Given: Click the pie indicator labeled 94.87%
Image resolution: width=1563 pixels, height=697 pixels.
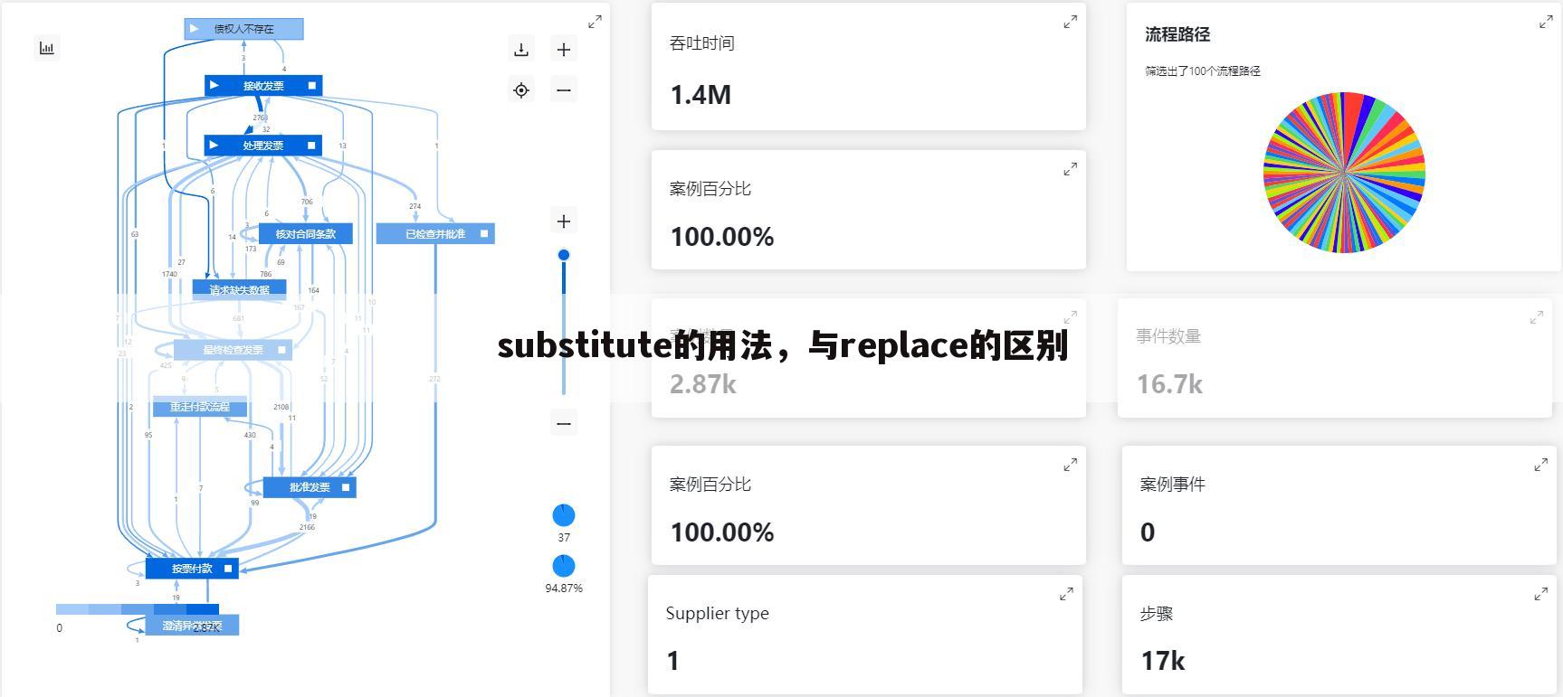Looking at the screenshot, I should click(564, 566).
